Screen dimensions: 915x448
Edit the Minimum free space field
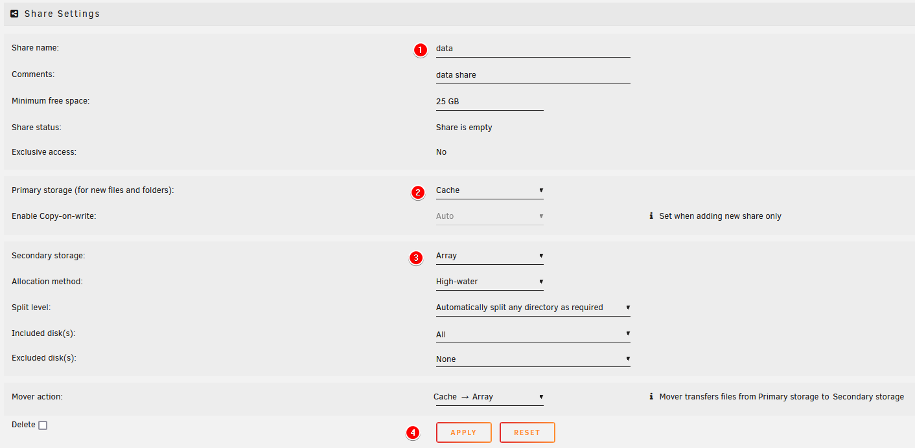489,102
